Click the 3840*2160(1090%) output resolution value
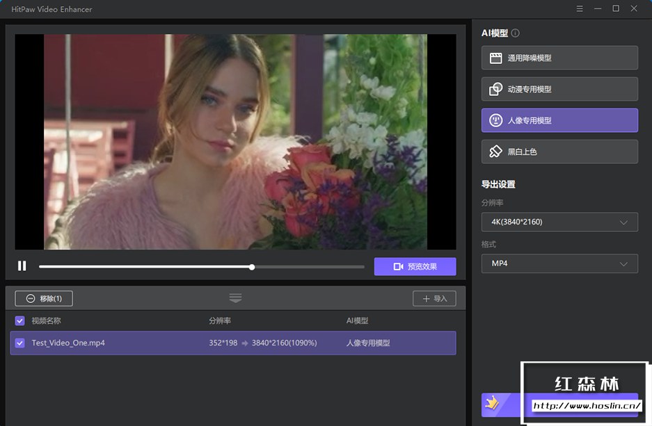The width and height of the screenshot is (652, 426). pos(284,343)
